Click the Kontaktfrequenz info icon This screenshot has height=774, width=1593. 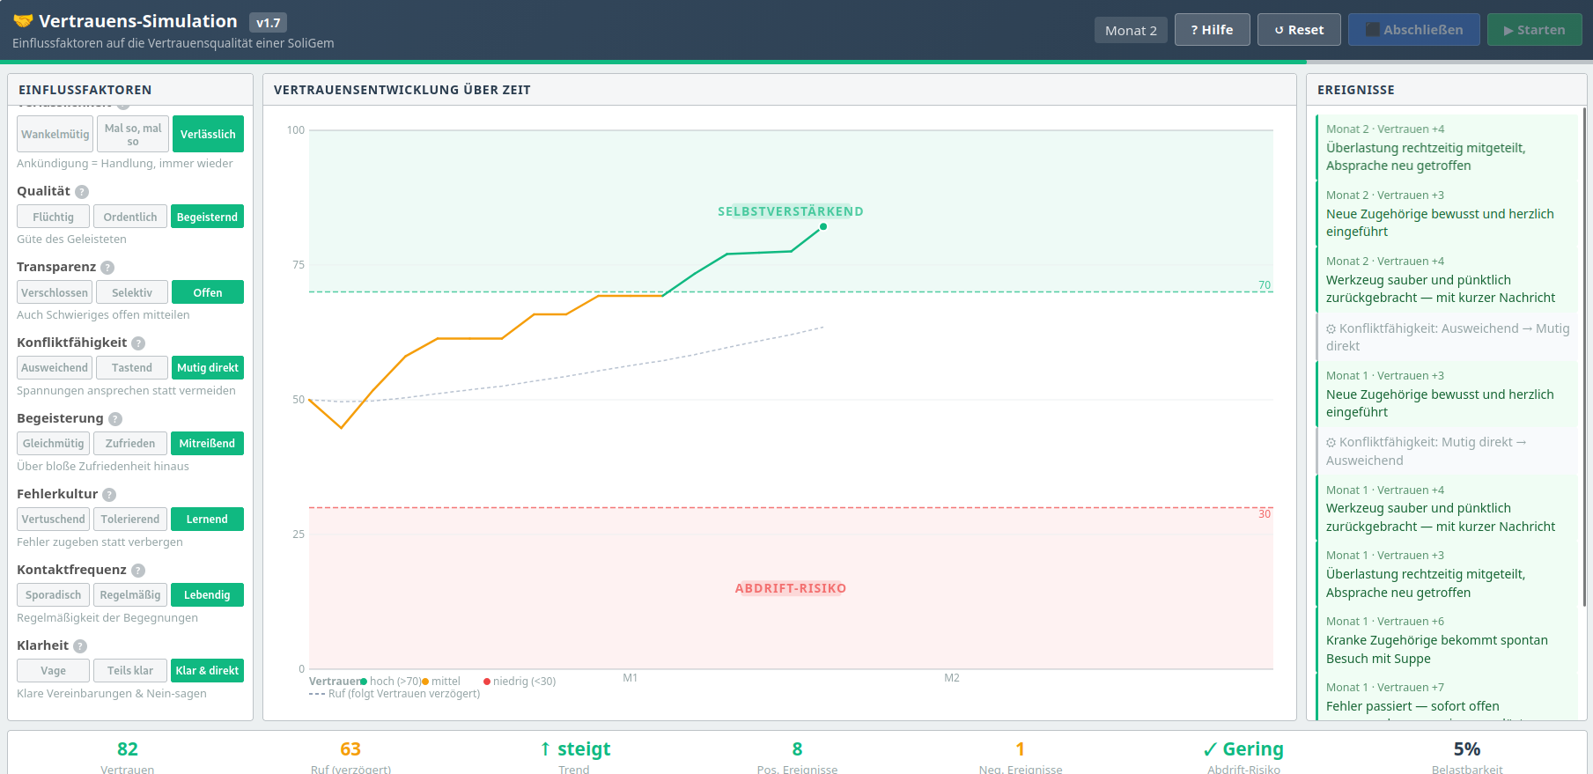tap(138, 571)
